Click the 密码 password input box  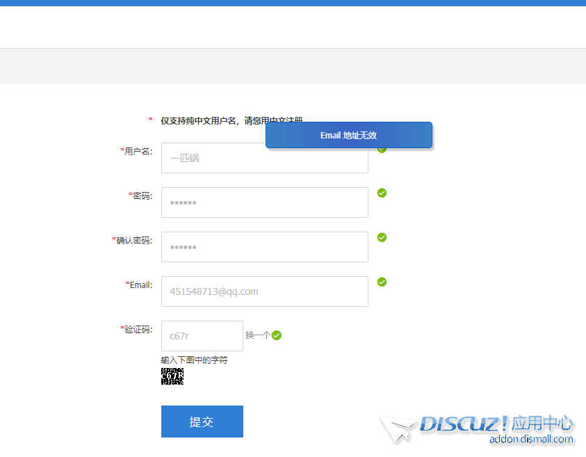pos(264,202)
